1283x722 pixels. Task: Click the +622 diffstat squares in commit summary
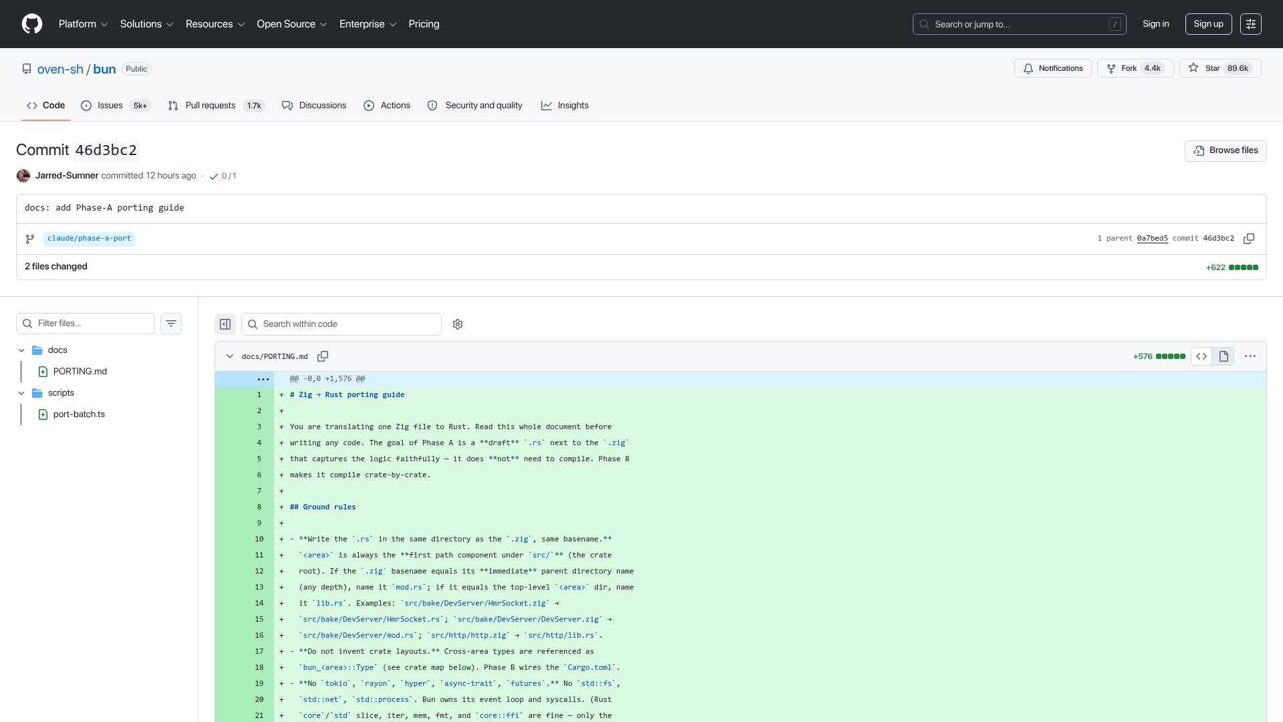click(x=1244, y=267)
